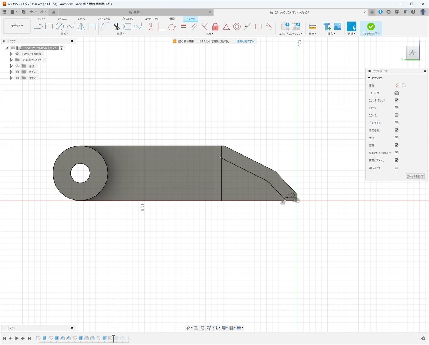
Task: Click green Finish Sketch checkmark
Action: pyautogui.click(x=371, y=26)
